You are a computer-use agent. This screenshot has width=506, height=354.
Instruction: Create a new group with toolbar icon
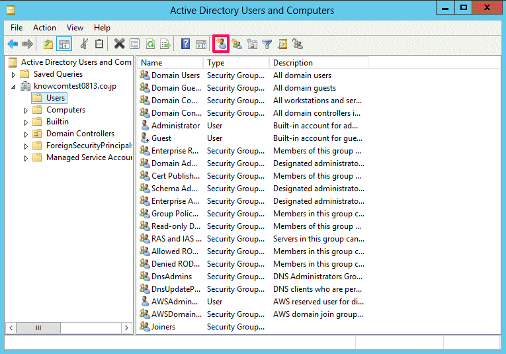coord(237,44)
